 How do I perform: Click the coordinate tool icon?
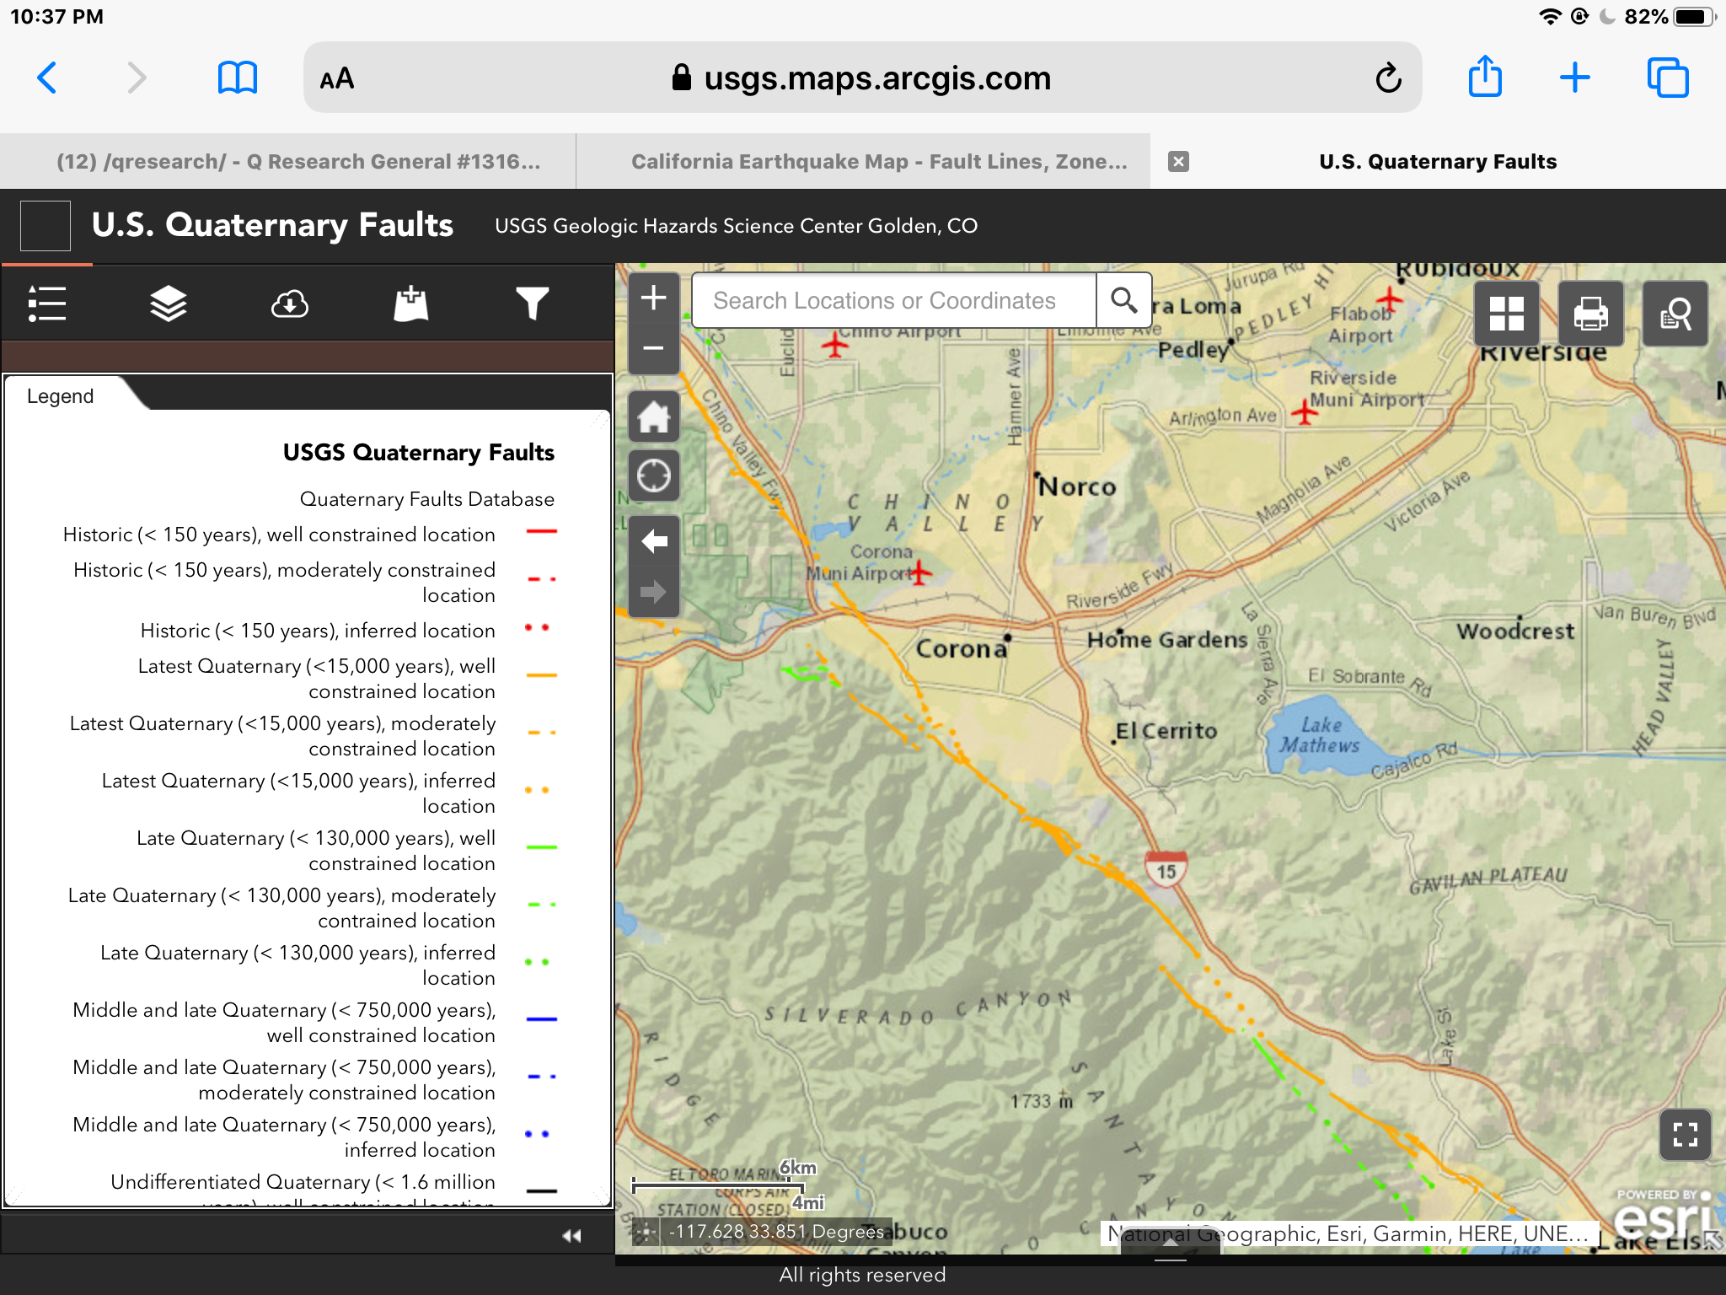[646, 1232]
